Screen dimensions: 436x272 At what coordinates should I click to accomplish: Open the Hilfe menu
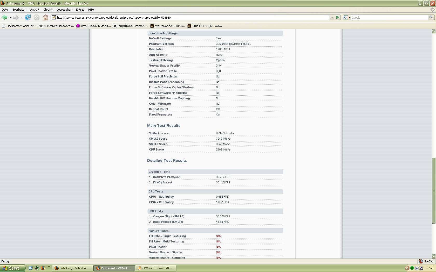click(x=91, y=10)
